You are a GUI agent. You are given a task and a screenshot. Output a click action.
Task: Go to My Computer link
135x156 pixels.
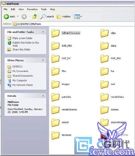tap(20, 80)
